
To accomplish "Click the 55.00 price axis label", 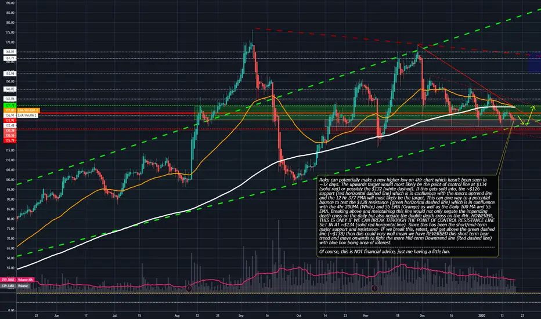I will click(10, 268).
